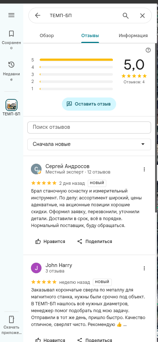Open John Harry's avatar profile
Screen dimensions: 158x342
click(x=36, y=268)
